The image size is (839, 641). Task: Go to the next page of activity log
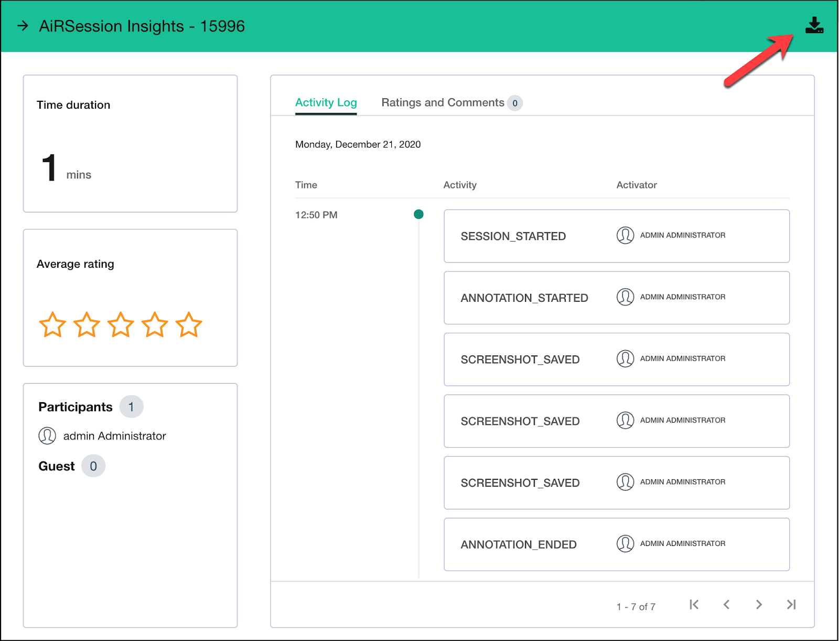click(x=759, y=605)
